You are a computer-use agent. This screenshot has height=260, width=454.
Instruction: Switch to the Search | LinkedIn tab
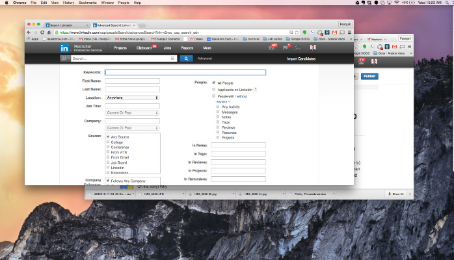(66, 25)
